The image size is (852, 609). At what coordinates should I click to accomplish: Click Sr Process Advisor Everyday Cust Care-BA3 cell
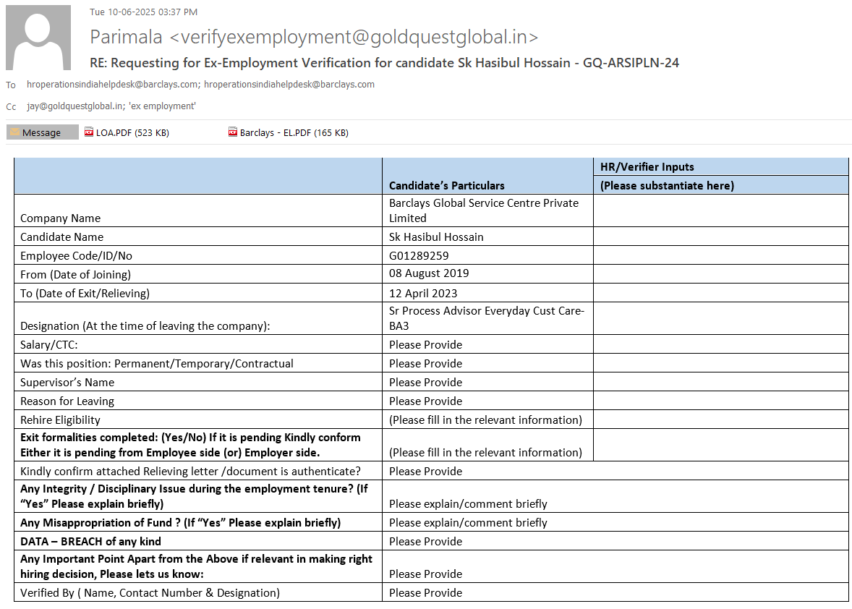pos(487,318)
